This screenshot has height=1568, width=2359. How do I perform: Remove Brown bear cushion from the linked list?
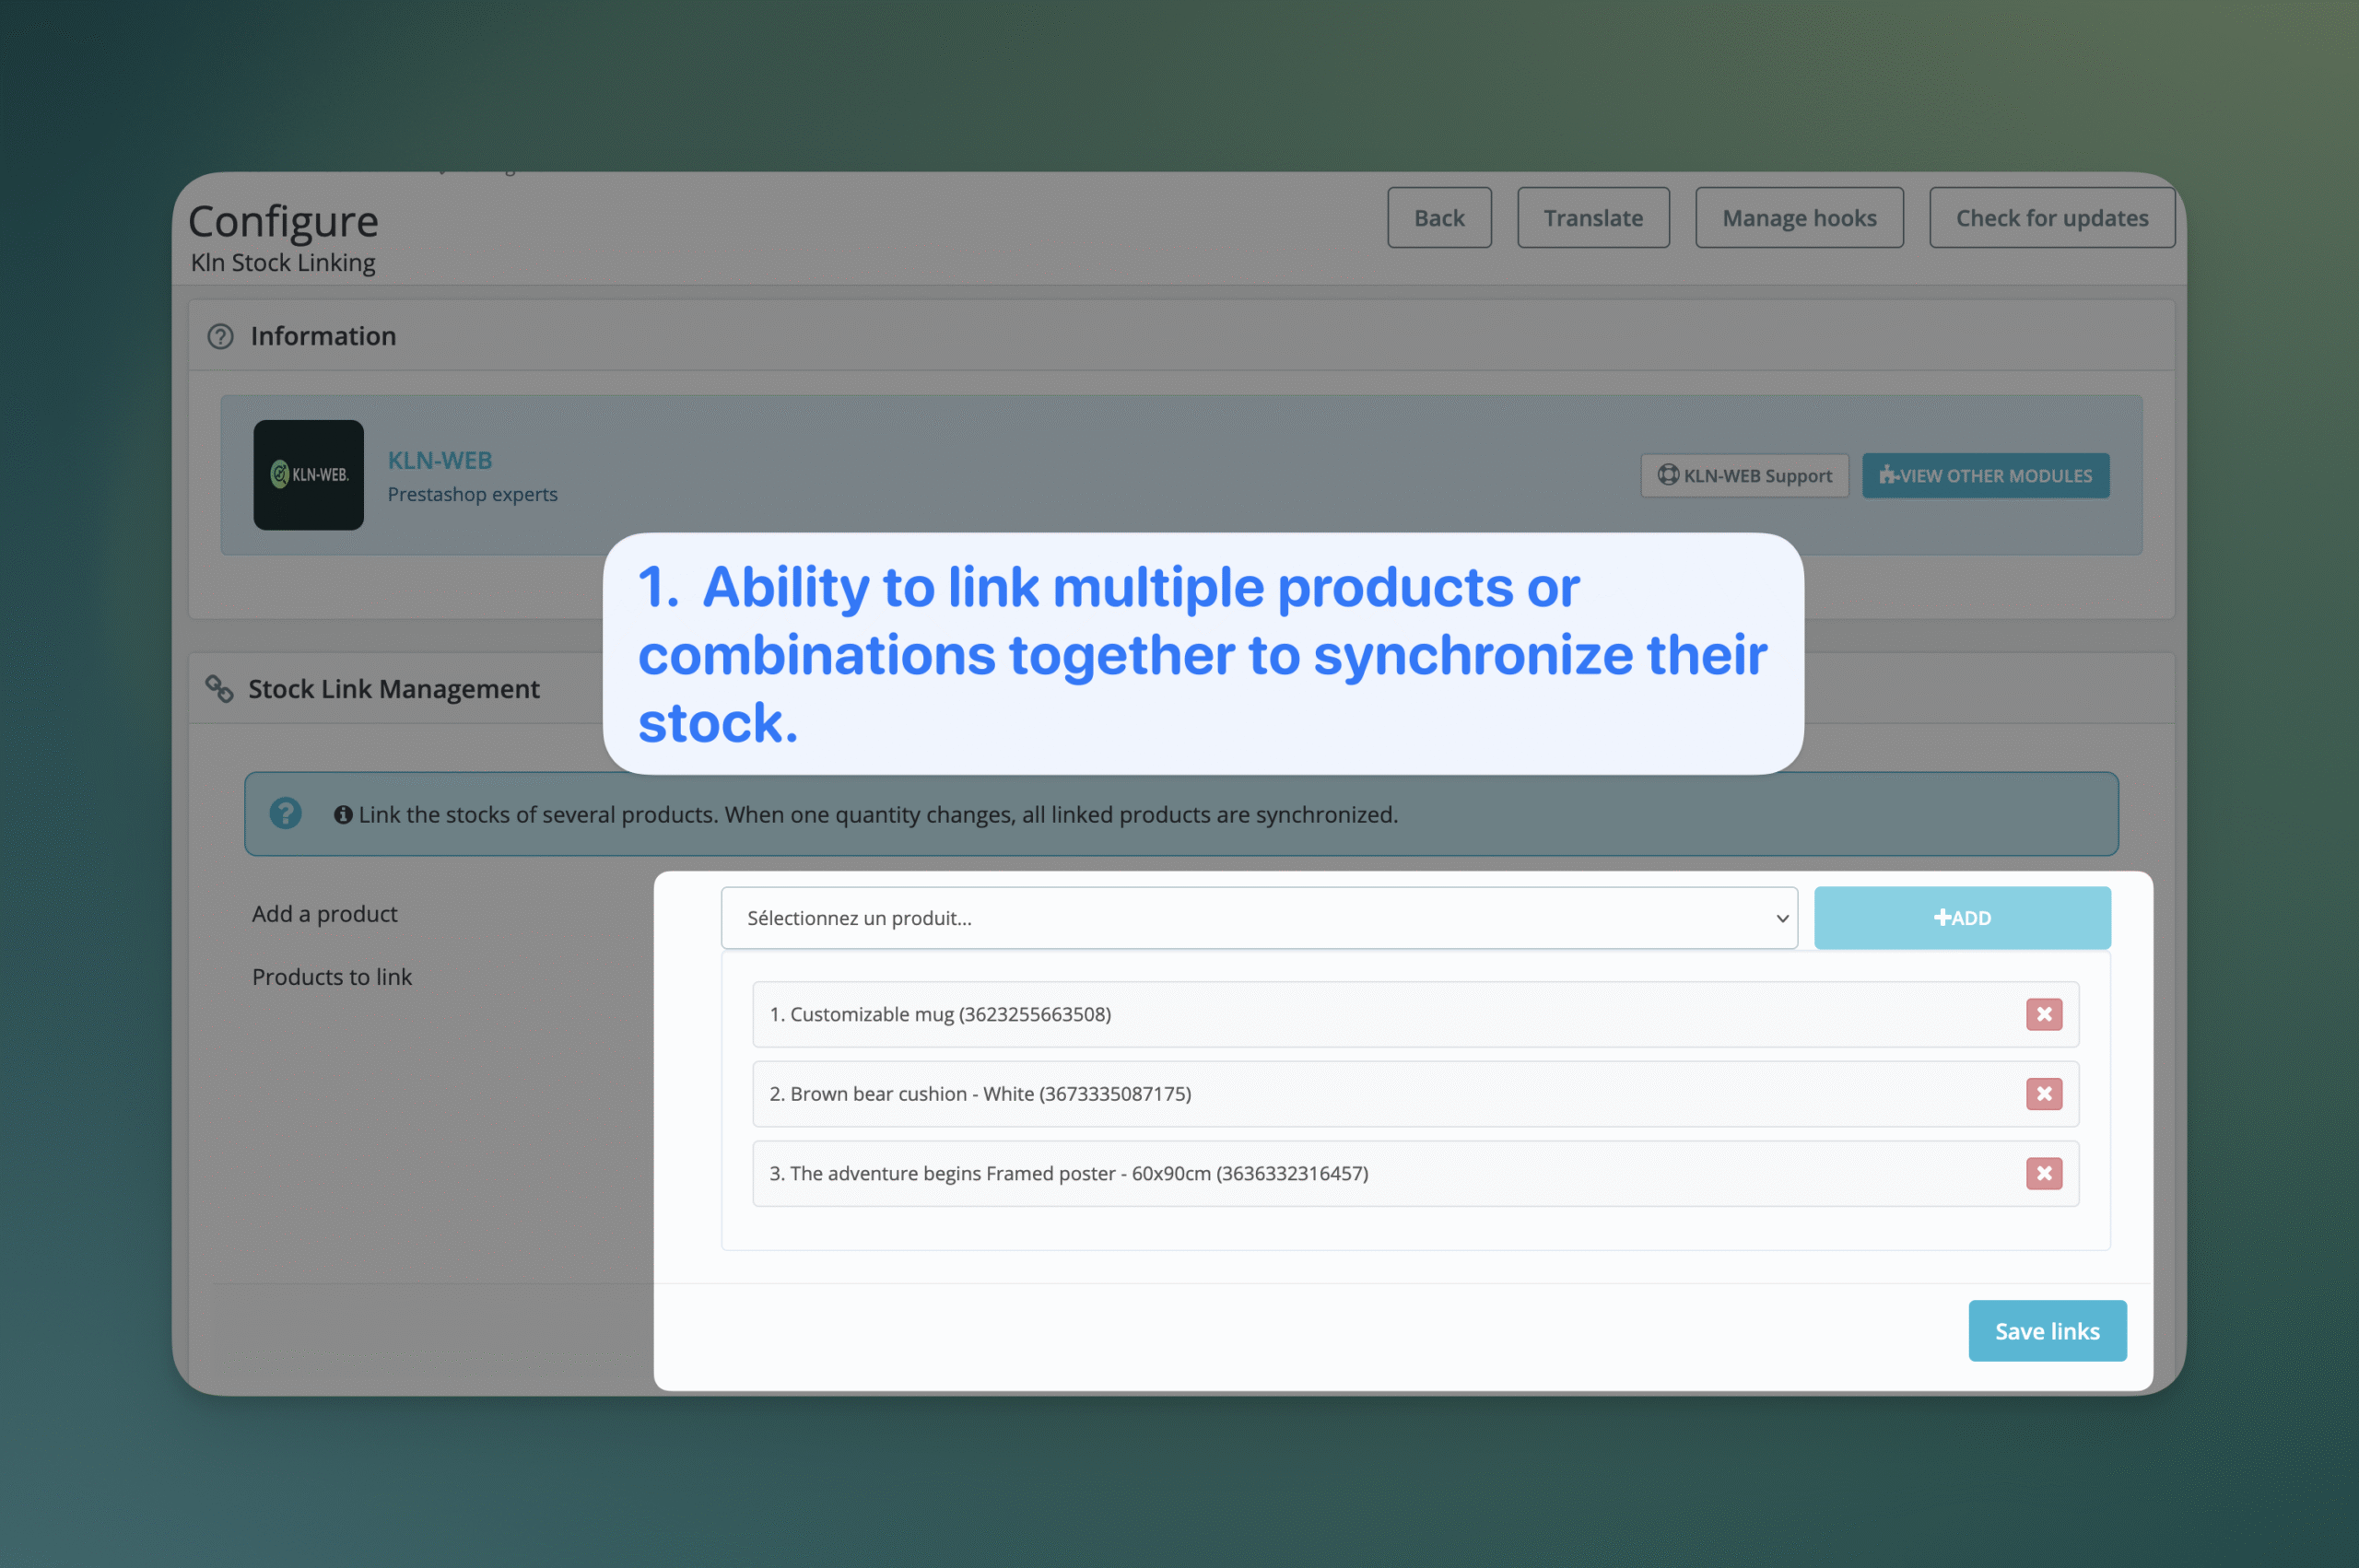pyautogui.click(x=2043, y=1093)
